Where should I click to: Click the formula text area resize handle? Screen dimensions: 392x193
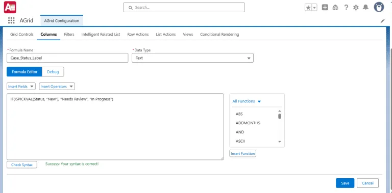click(x=222, y=158)
